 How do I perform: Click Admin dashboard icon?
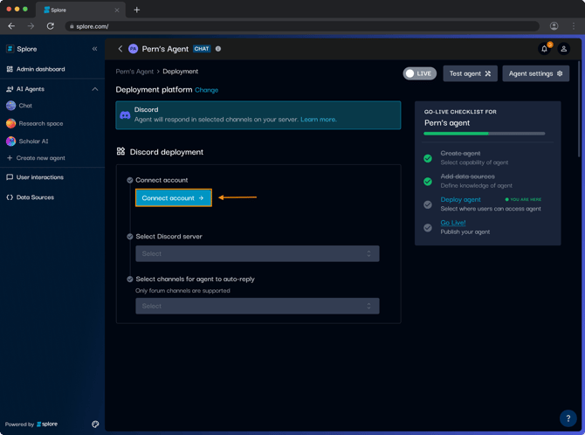[10, 69]
